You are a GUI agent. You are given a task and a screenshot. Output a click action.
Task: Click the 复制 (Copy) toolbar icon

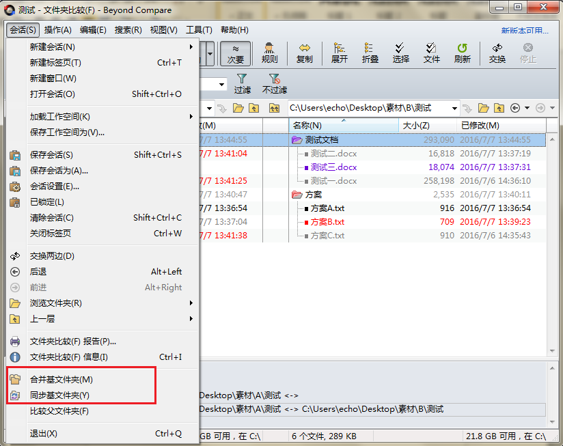point(305,53)
